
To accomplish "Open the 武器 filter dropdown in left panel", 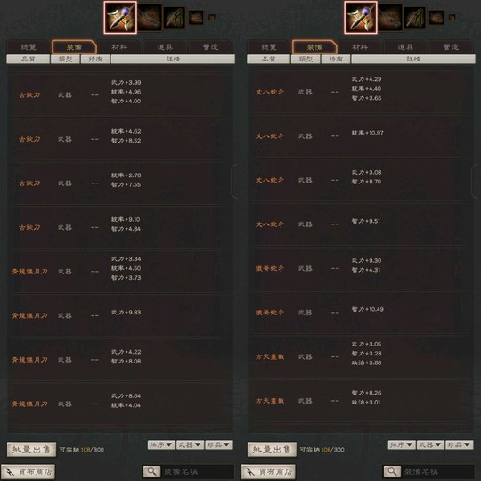I will pyautogui.click(x=191, y=444).
